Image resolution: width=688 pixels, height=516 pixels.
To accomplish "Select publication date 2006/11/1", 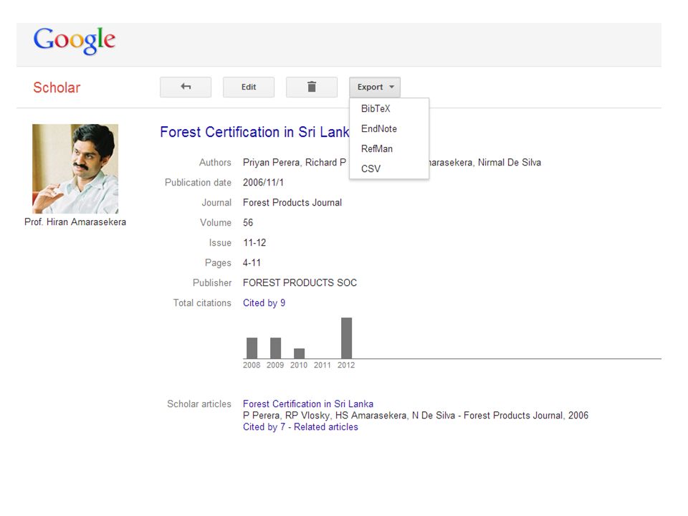I will coord(263,183).
